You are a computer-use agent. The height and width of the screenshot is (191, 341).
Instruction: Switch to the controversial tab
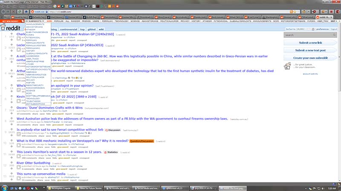tap(69, 29)
